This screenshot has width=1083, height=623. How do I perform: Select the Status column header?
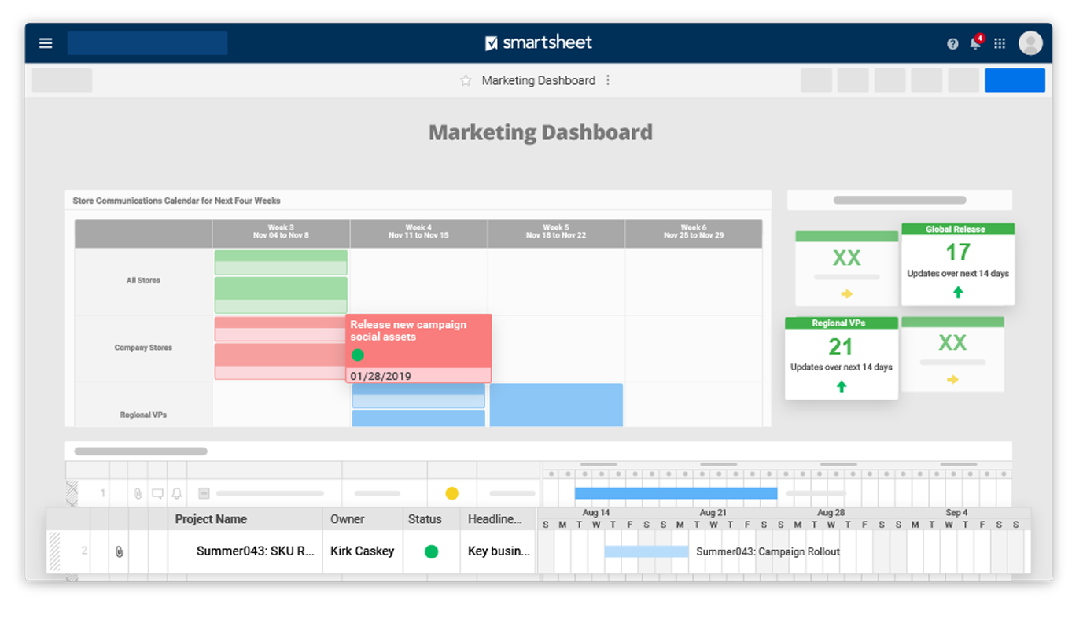(x=425, y=519)
